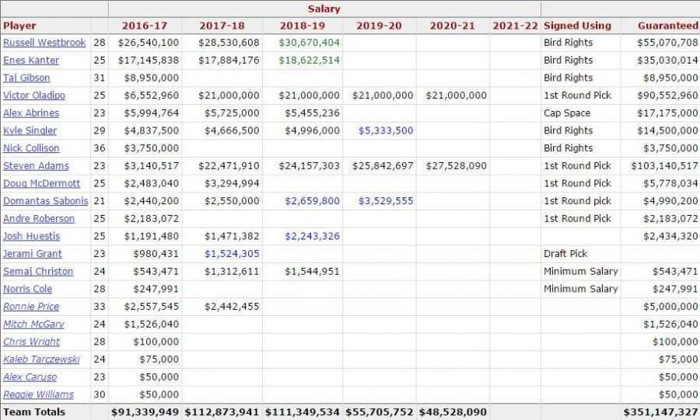Select green $30,670,404 salary value
700x420 pixels.
click(x=309, y=43)
